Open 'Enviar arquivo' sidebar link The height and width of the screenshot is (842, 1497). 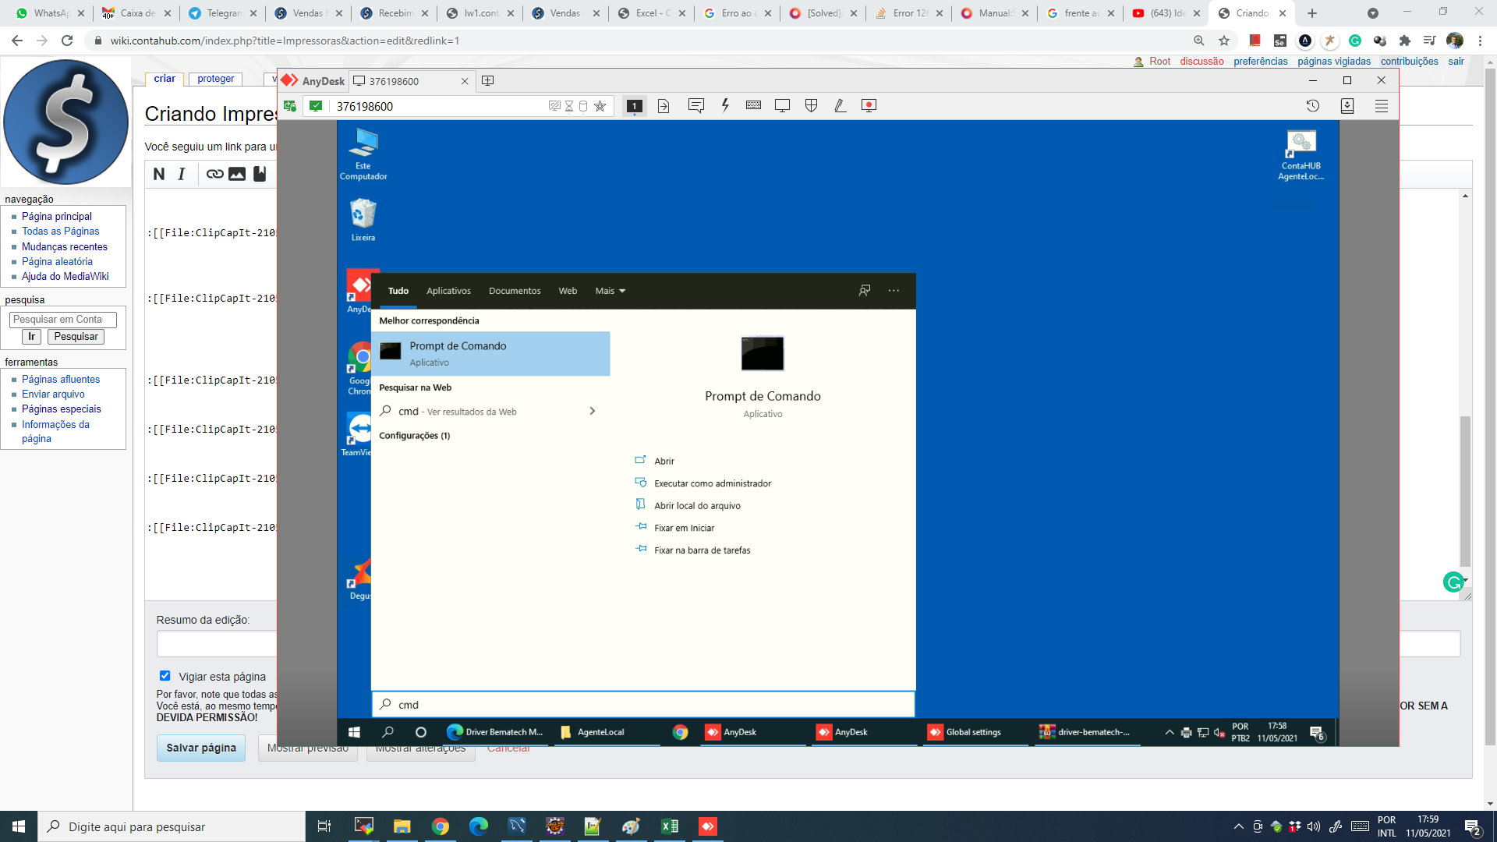(x=53, y=394)
